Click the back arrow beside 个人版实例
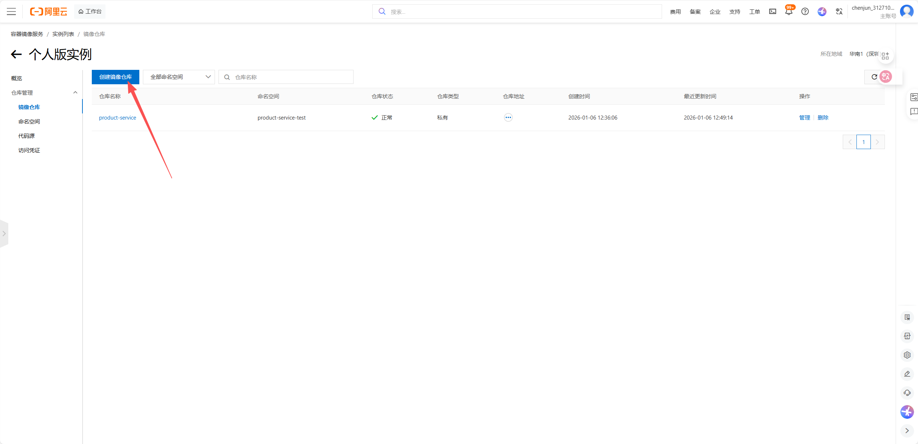 click(16, 54)
